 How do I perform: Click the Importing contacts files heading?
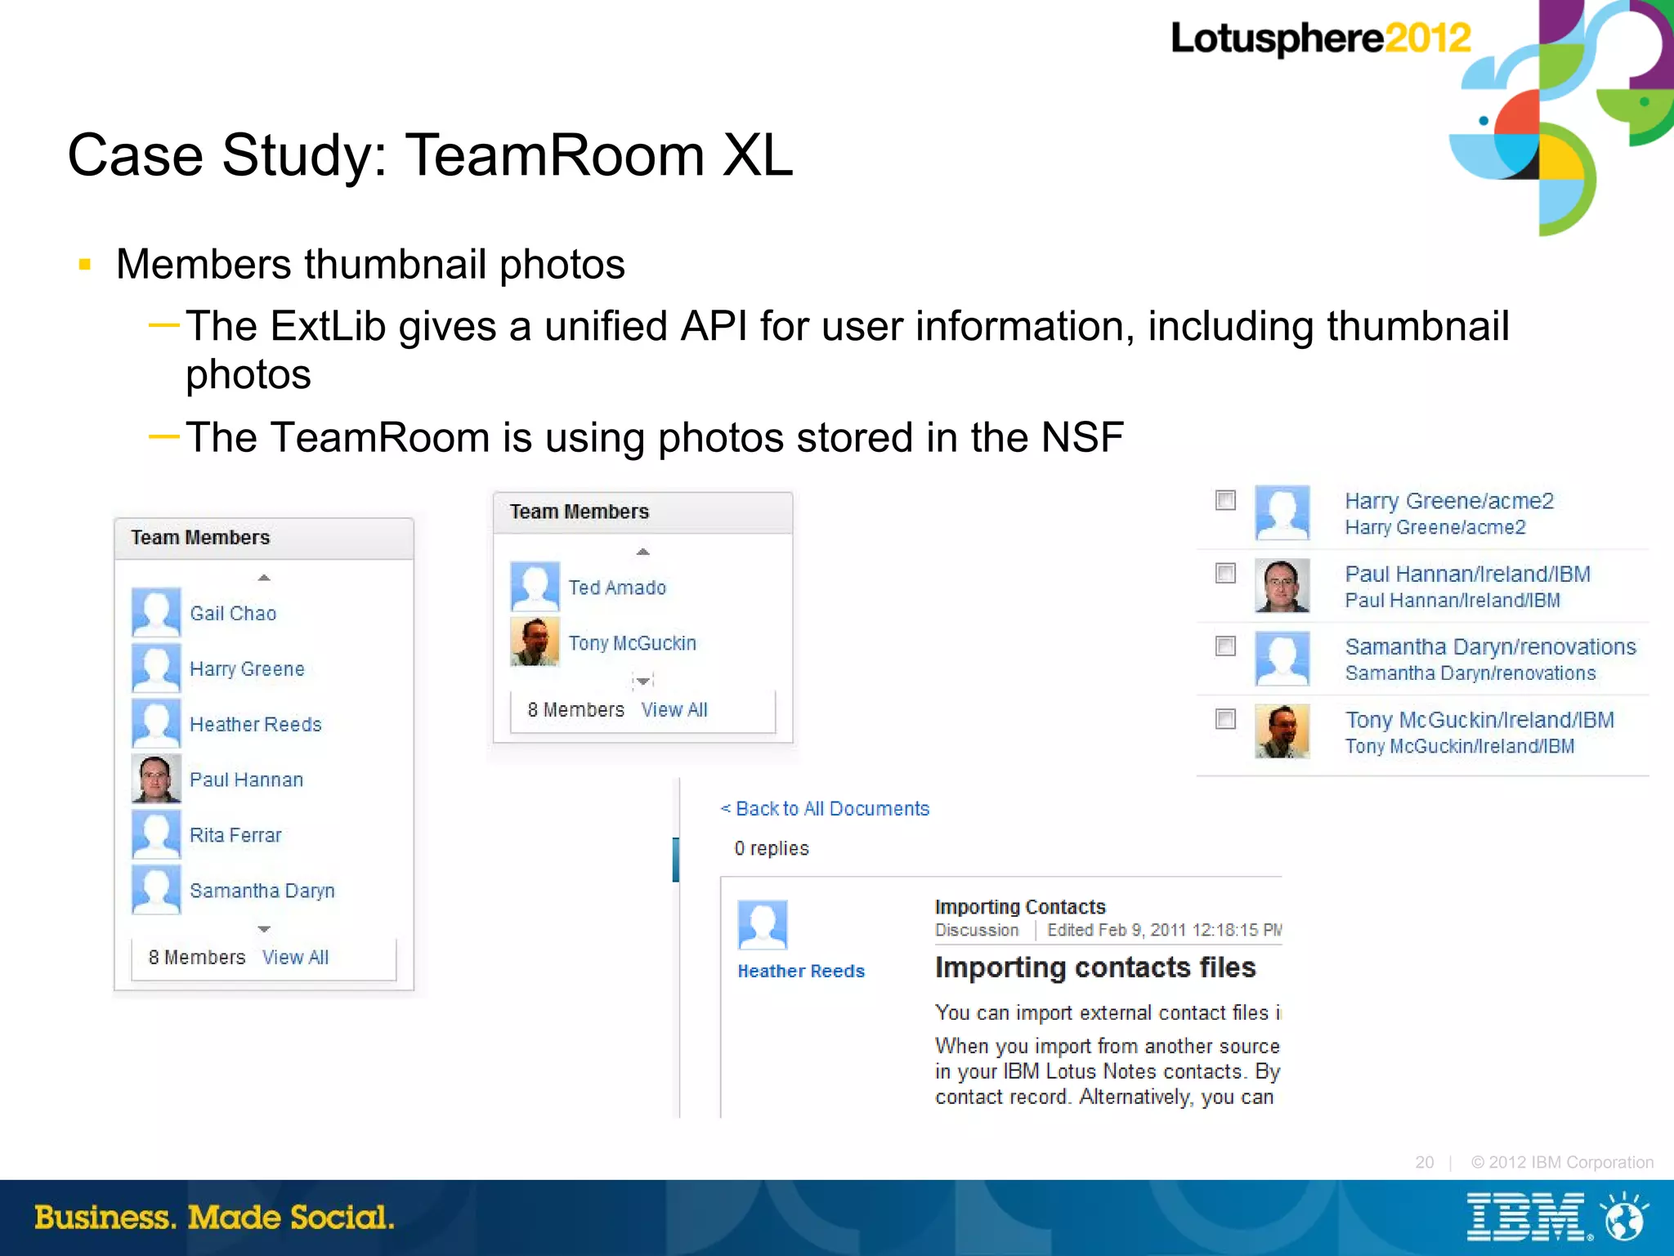(x=1095, y=968)
